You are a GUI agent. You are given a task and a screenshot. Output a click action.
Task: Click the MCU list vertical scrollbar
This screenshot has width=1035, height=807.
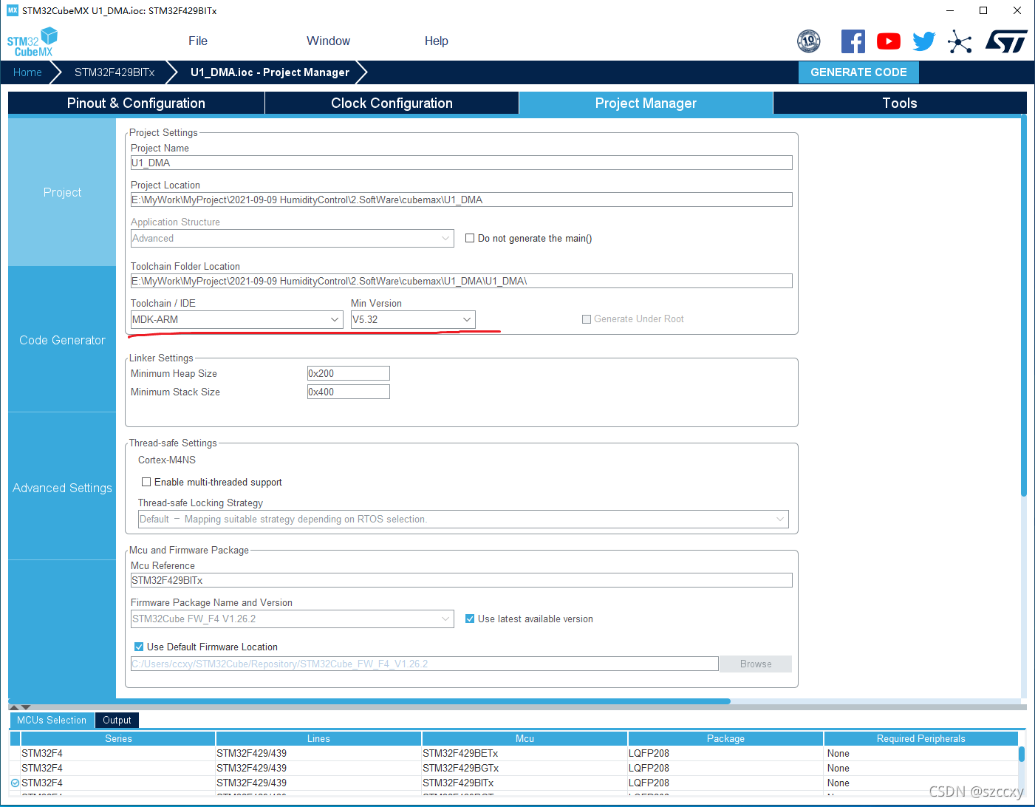coord(1022,754)
